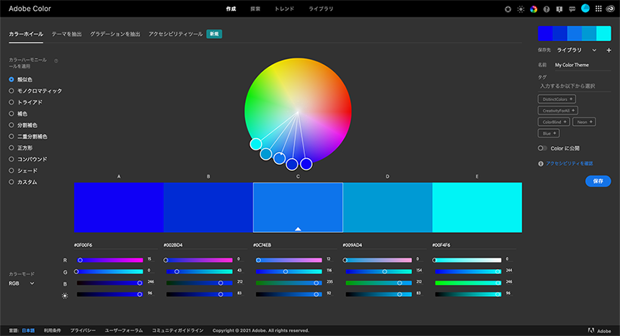Viewport: 620px width, 336px height.
Task: Click the 保存 save button
Action: pyautogui.click(x=598, y=181)
